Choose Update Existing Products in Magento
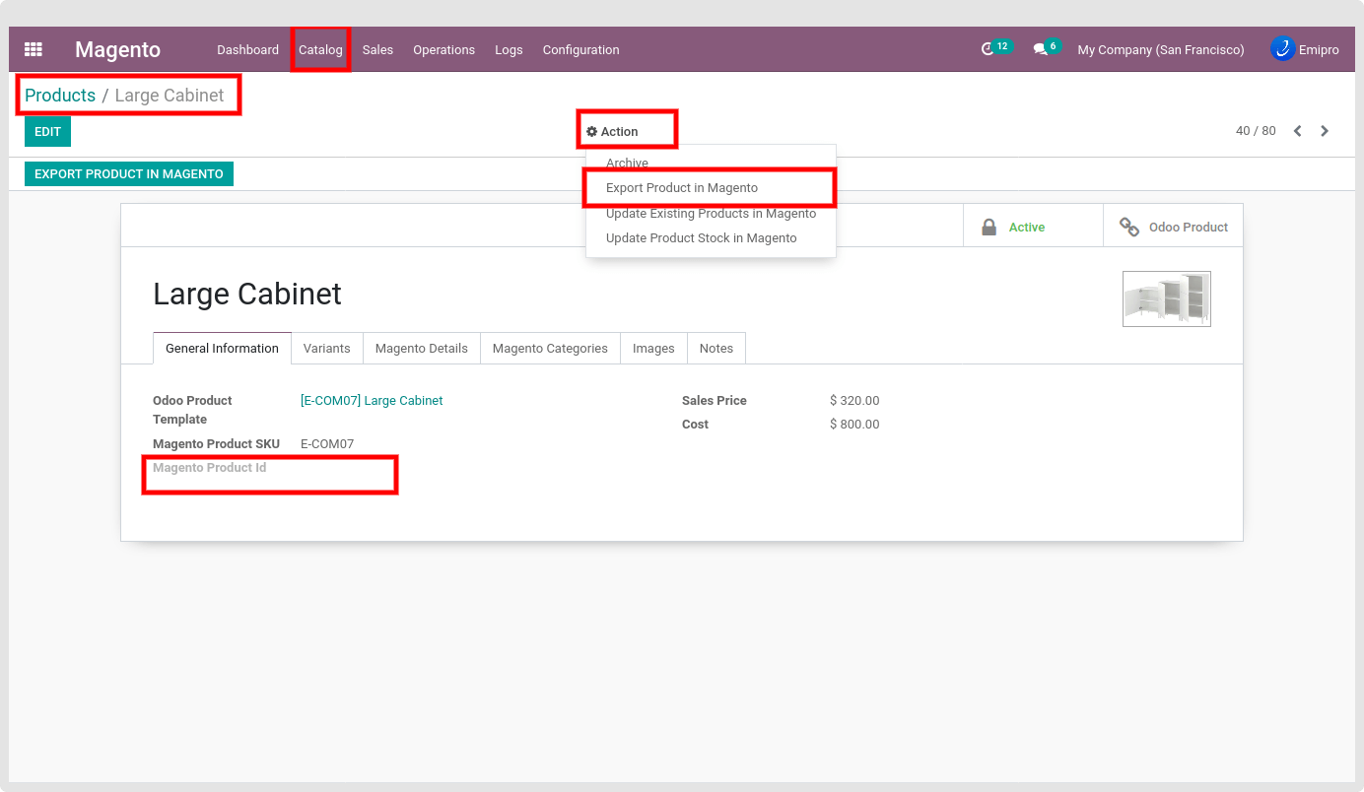Viewport: 1364px width, 792px height. click(x=711, y=213)
